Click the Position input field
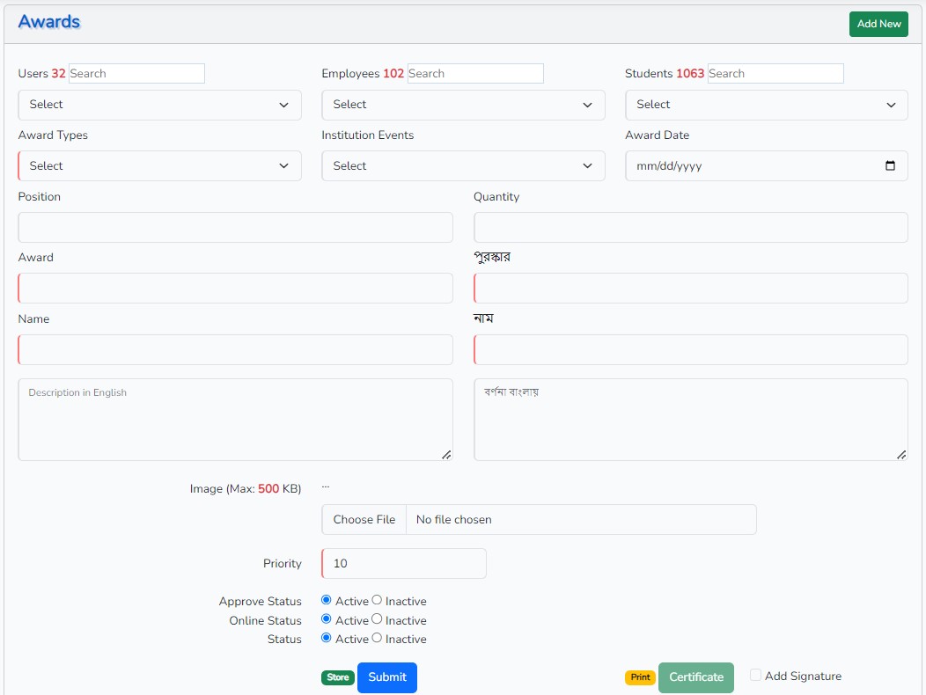 (x=235, y=227)
